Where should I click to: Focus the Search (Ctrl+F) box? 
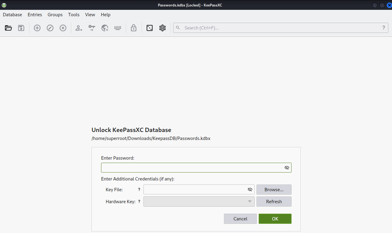click(x=281, y=28)
